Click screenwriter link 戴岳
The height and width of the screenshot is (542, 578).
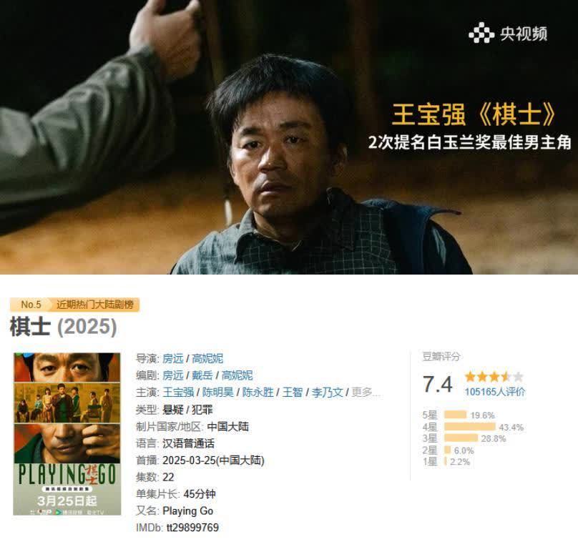point(202,375)
